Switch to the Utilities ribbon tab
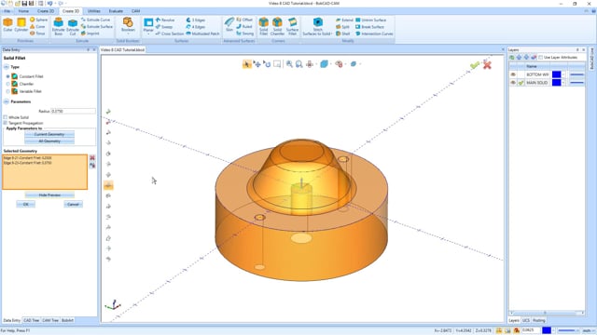Image resolution: width=597 pixels, height=335 pixels. point(93,11)
